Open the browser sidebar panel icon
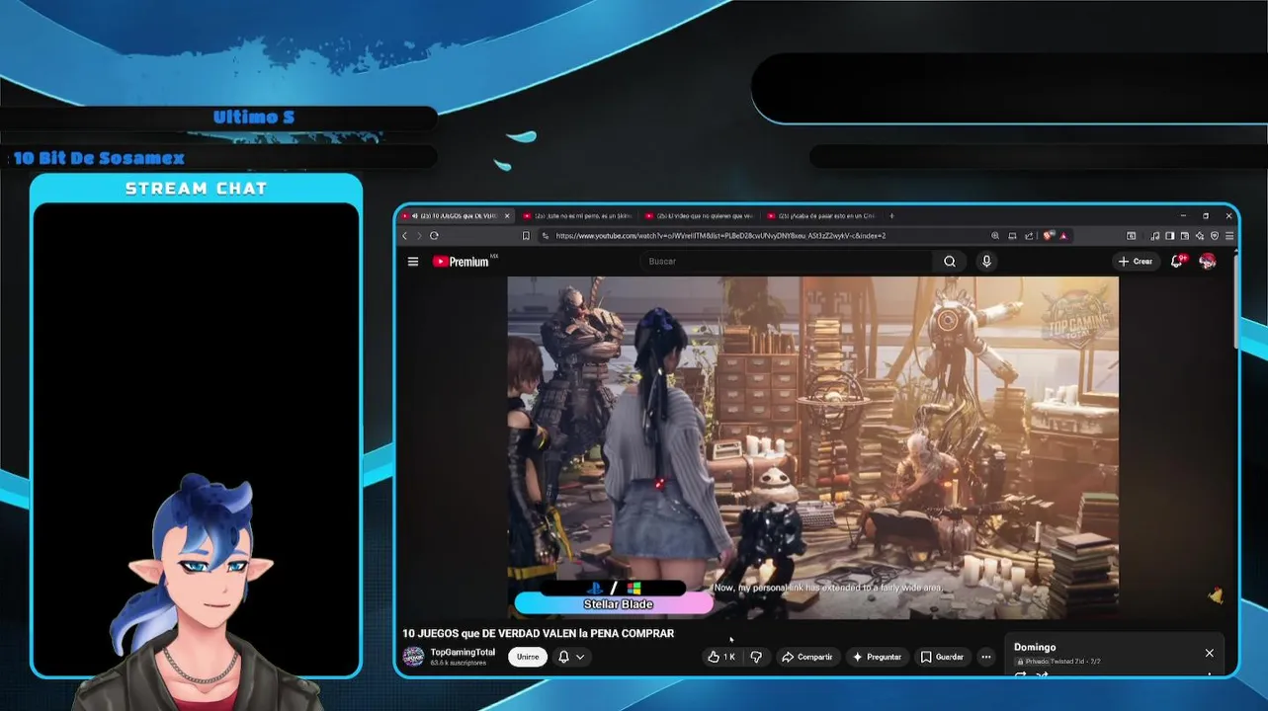 pyautogui.click(x=1169, y=236)
